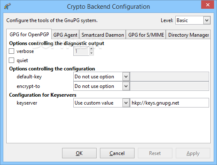Enable the quiet checkbox
The height and width of the screenshot is (165, 217).
(11, 60)
